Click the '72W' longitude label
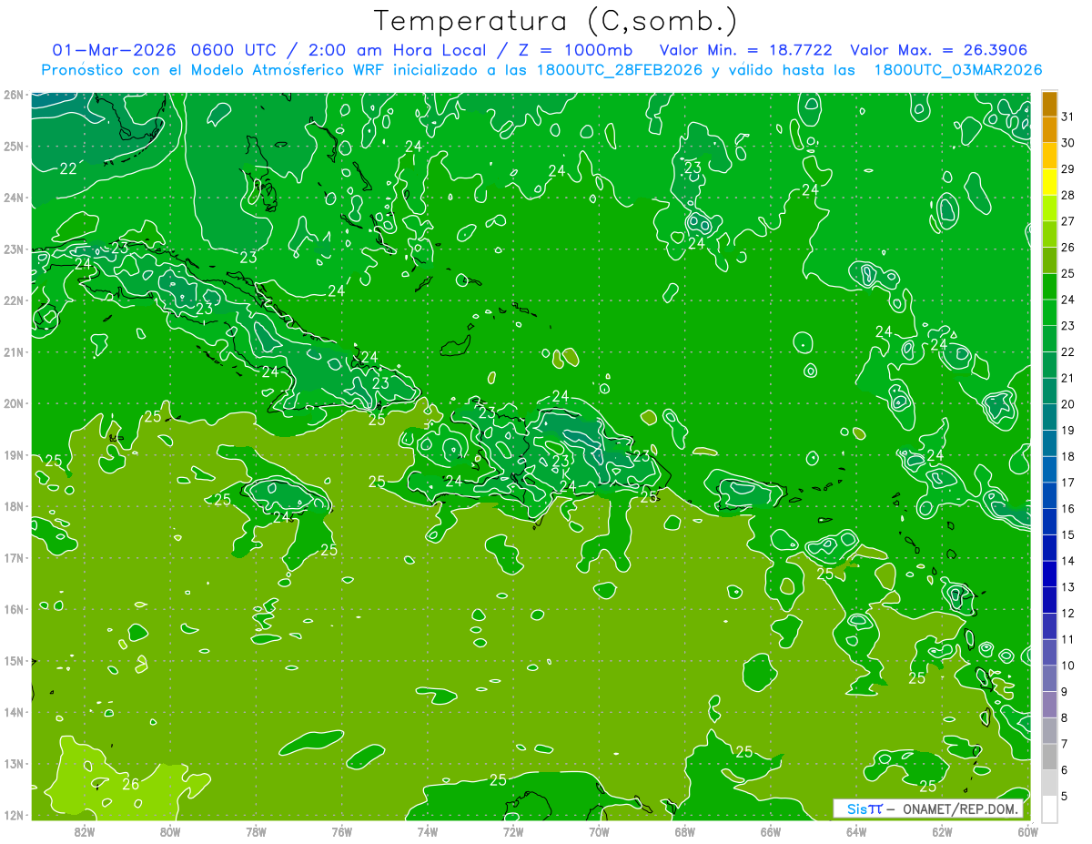The width and height of the screenshot is (1092, 844). point(512,831)
